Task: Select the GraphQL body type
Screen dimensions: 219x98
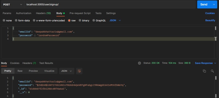Action: pyautogui.click(x=94, y=21)
